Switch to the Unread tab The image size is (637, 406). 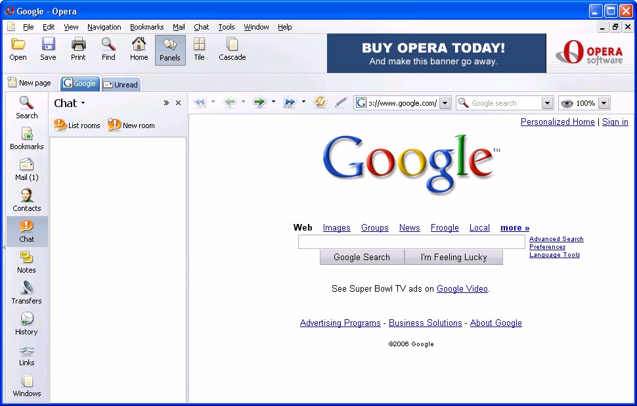[x=121, y=85]
